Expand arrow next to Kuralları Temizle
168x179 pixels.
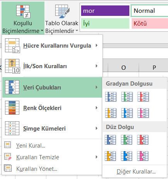click(x=97, y=157)
